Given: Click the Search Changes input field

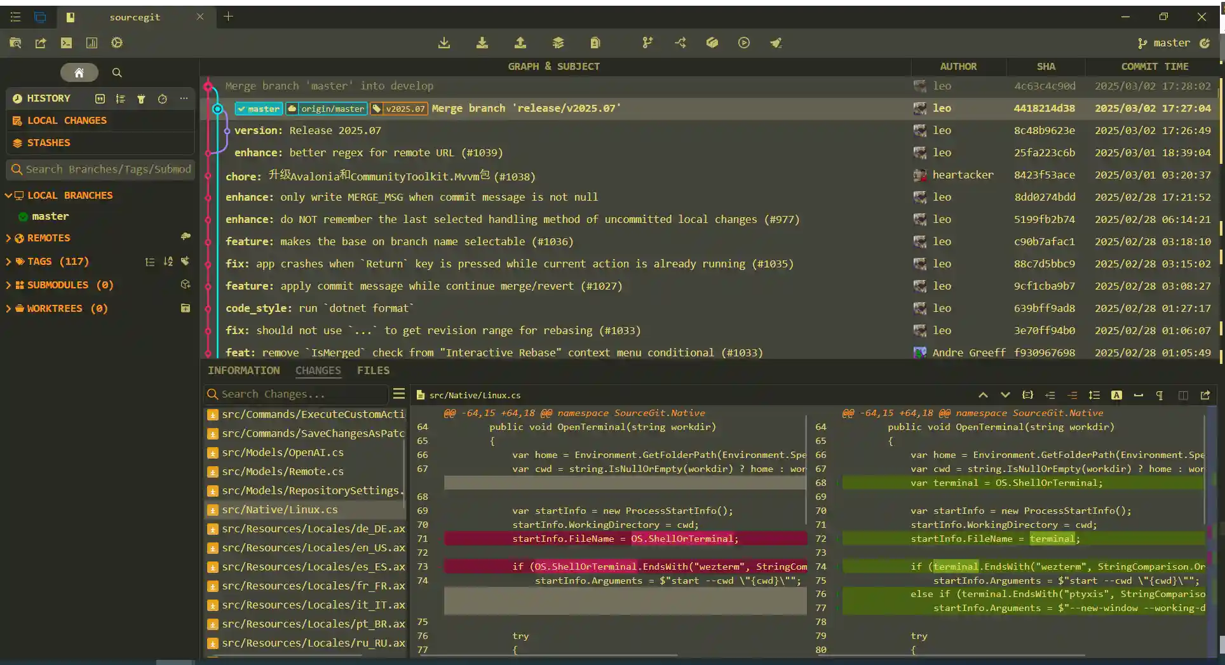Looking at the screenshot, I should 295,394.
